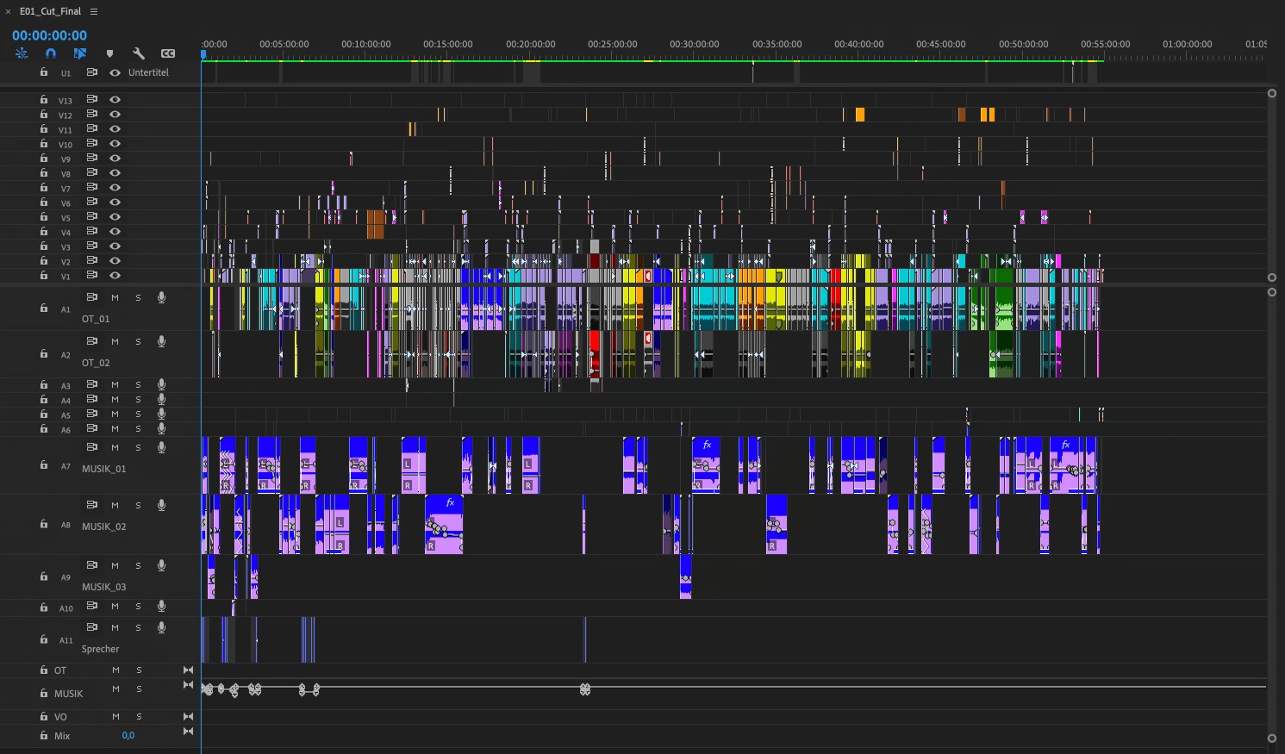The image size is (1285, 754).
Task: Click the Add Marker icon
Action: (109, 53)
